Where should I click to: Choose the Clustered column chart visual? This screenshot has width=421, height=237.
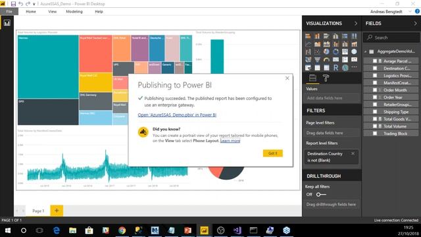pos(335,36)
